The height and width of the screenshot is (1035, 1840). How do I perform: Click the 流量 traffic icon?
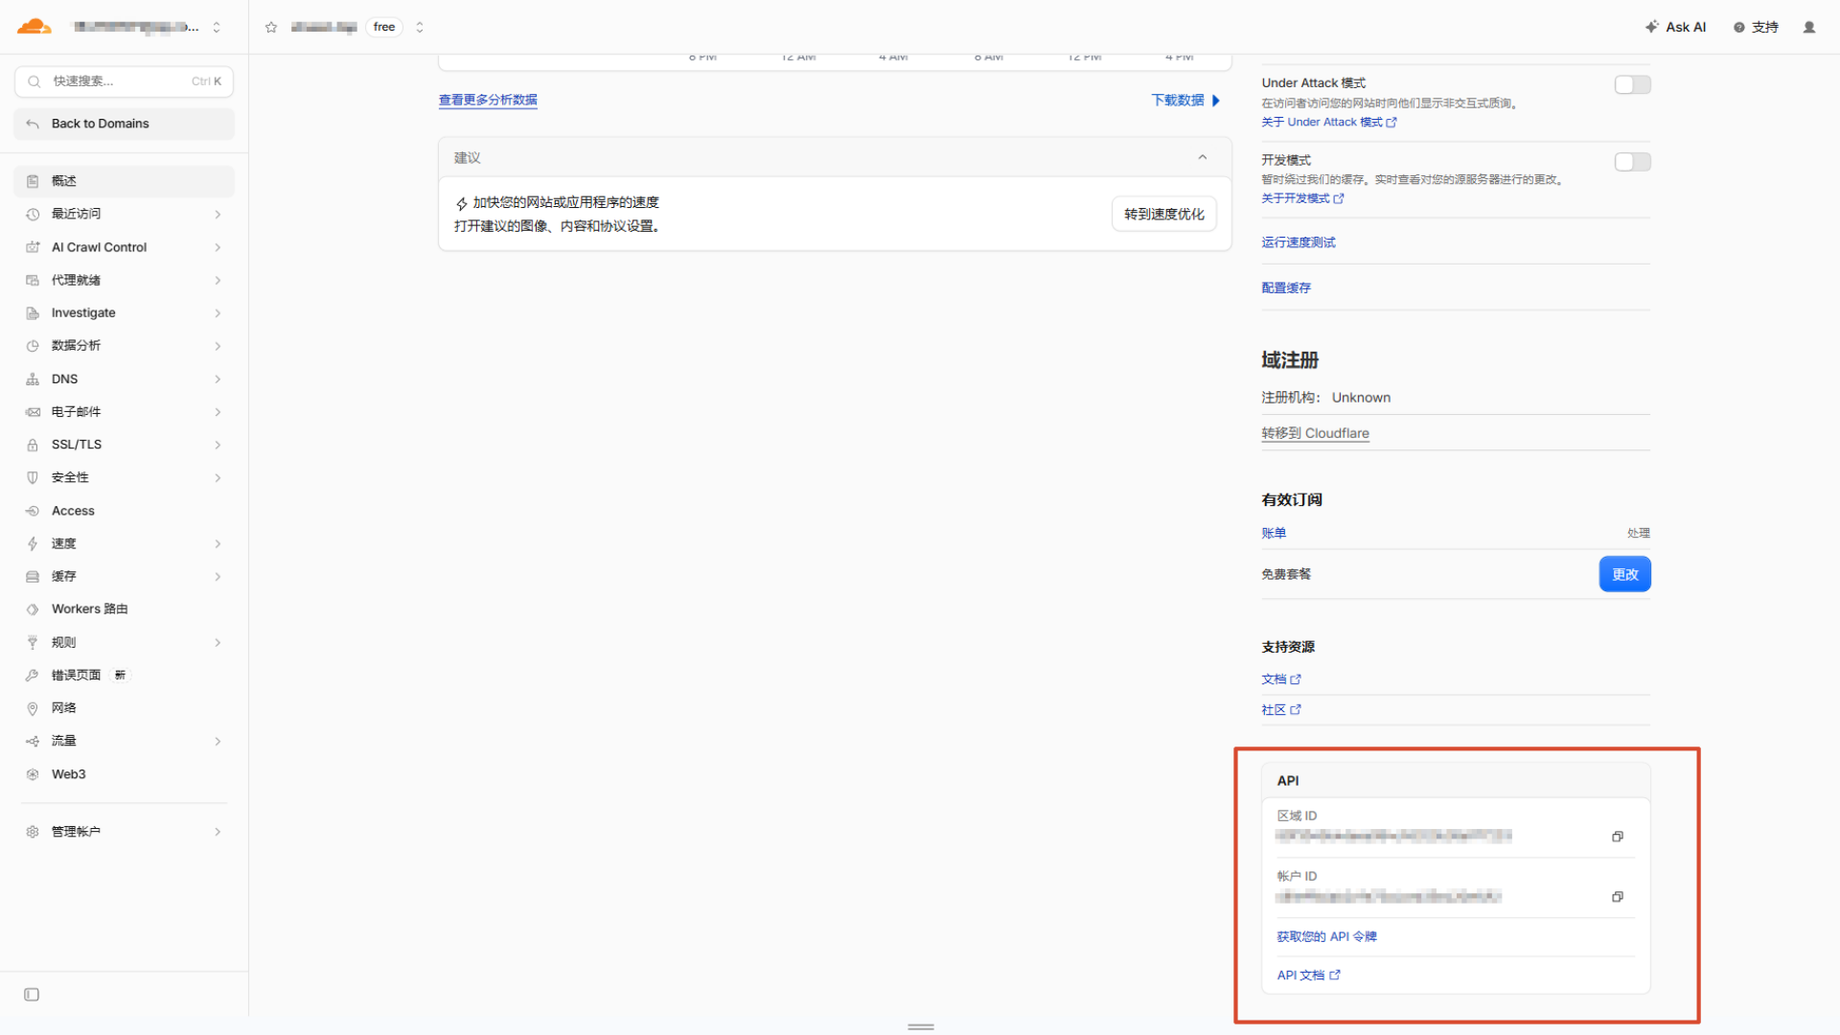pyautogui.click(x=33, y=742)
